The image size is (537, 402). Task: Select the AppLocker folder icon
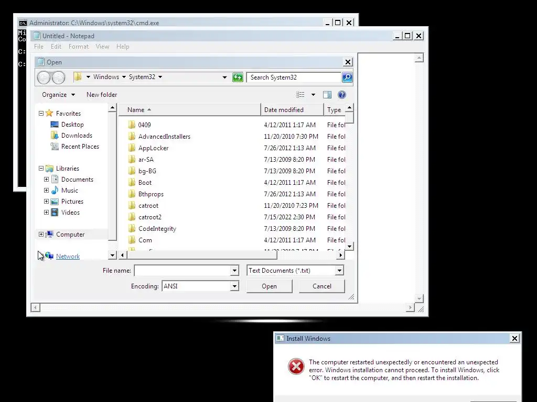click(x=132, y=148)
